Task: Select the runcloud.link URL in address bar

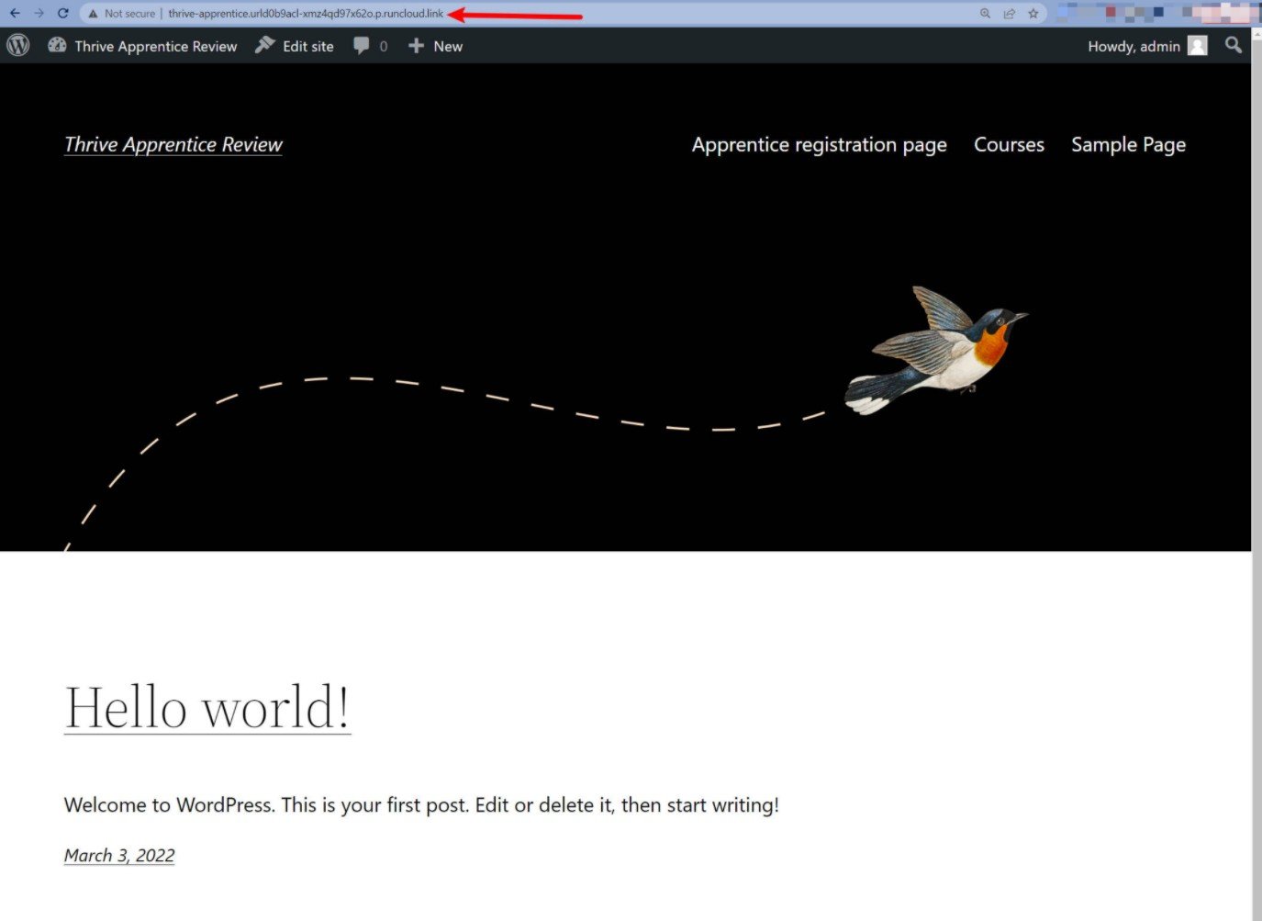Action: pos(306,14)
